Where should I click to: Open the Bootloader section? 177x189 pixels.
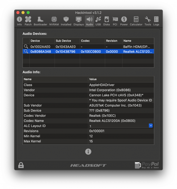(40, 21)
